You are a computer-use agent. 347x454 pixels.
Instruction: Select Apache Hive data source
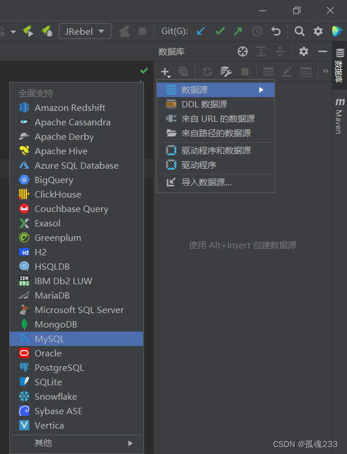coord(76,151)
